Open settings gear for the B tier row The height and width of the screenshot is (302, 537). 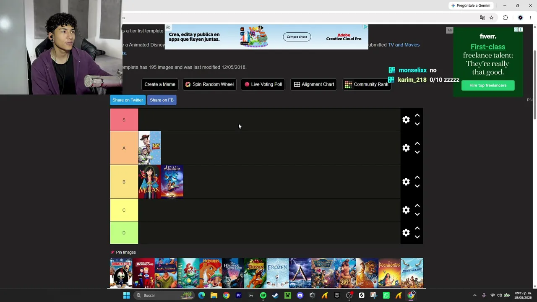(406, 182)
